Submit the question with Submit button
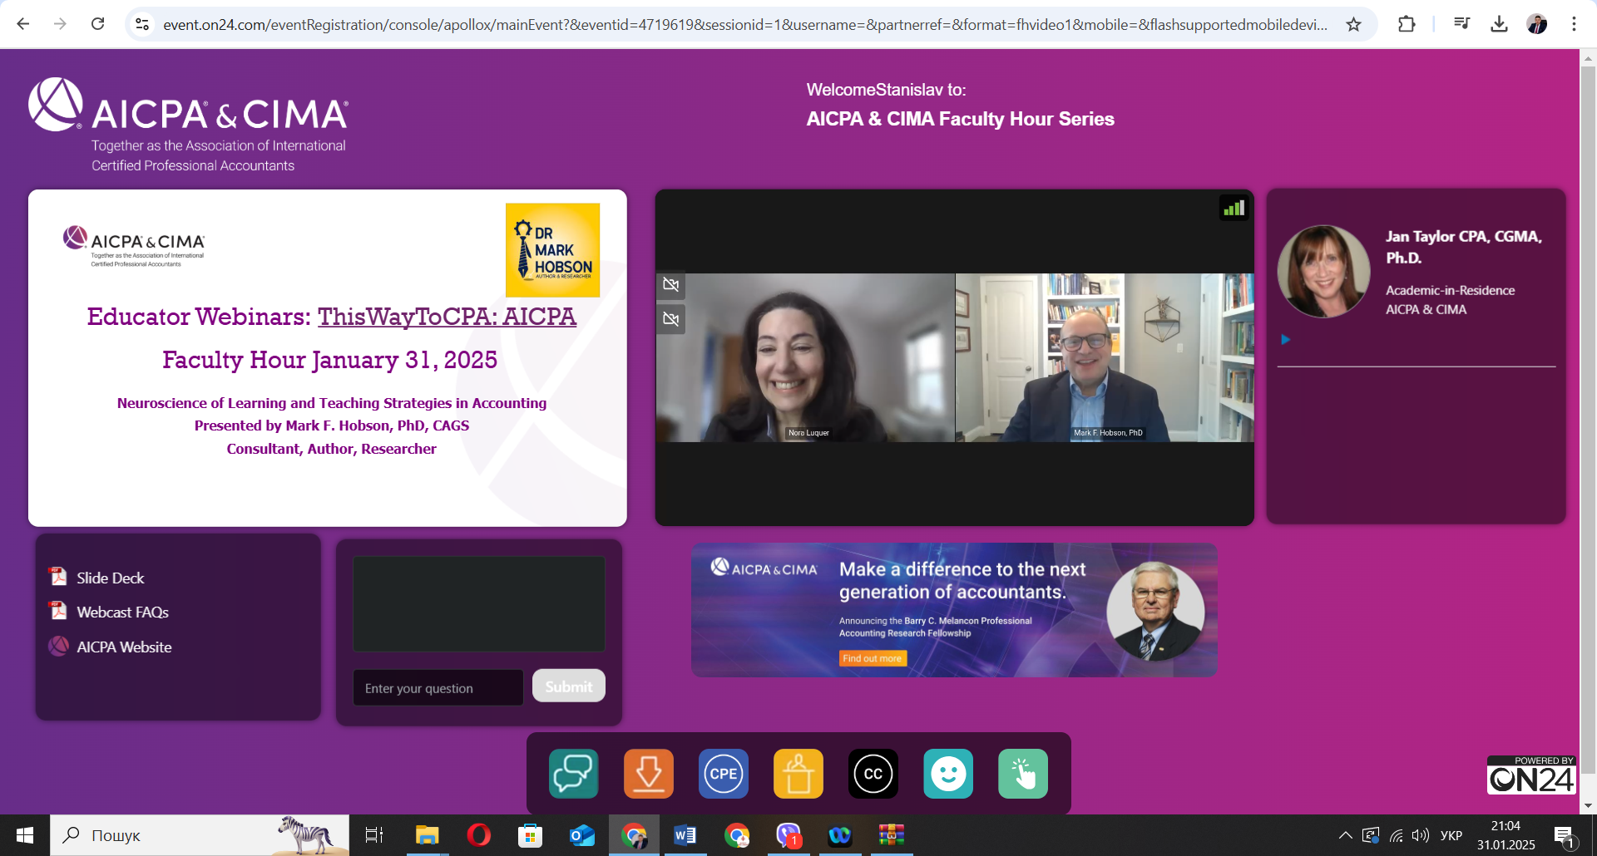 [569, 686]
